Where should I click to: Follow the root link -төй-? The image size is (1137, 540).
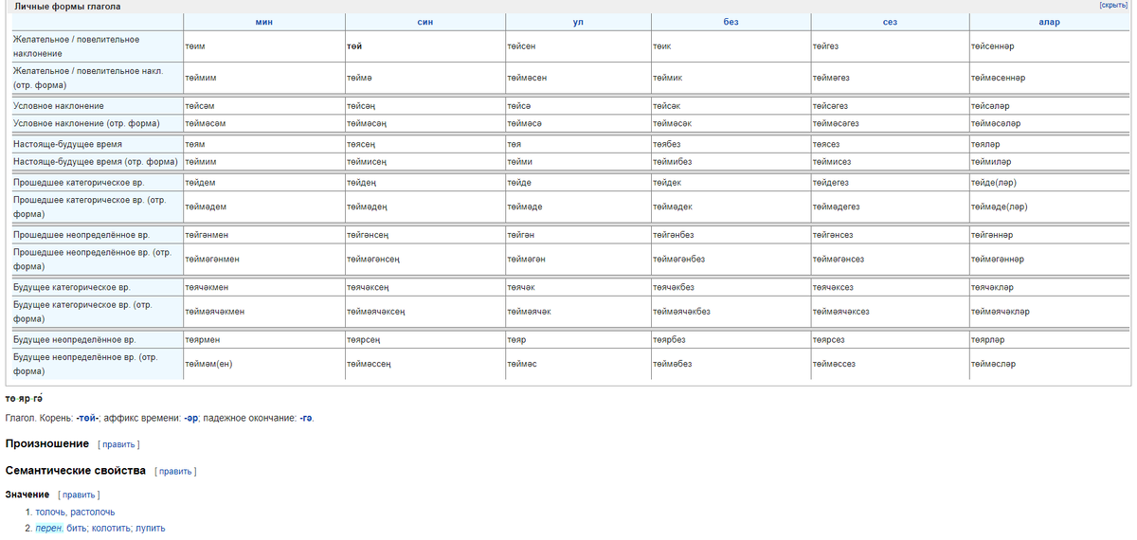pyautogui.click(x=88, y=418)
